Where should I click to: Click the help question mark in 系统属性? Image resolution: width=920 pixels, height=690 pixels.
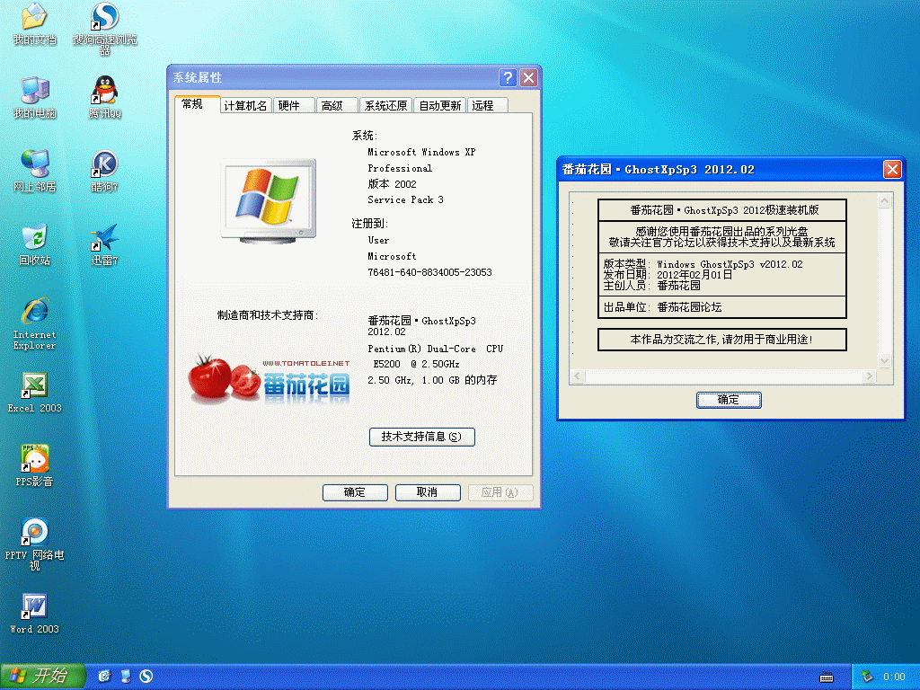(508, 78)
